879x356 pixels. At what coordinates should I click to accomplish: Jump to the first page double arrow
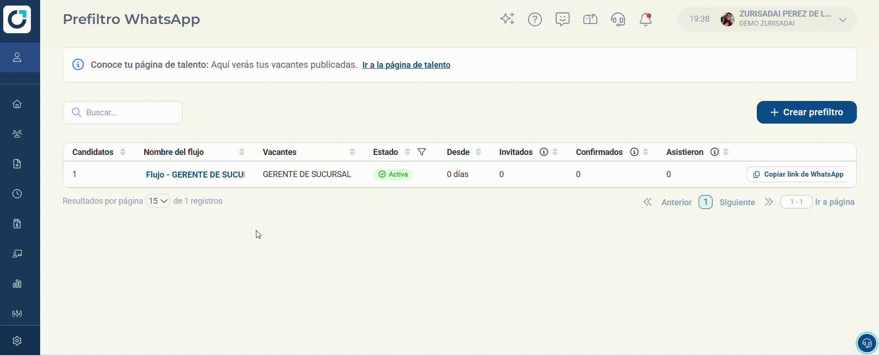point(648,202)
